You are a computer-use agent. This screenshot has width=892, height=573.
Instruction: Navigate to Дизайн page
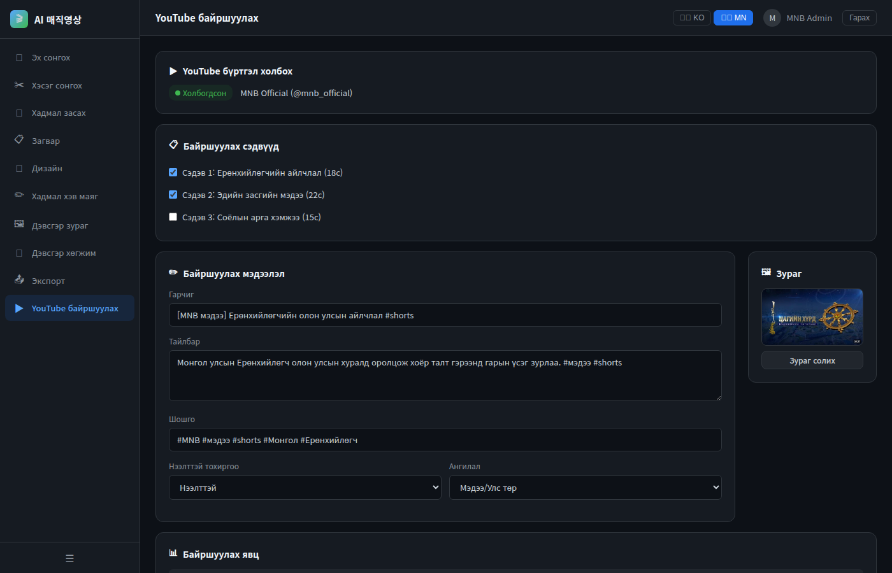[70, 169]
